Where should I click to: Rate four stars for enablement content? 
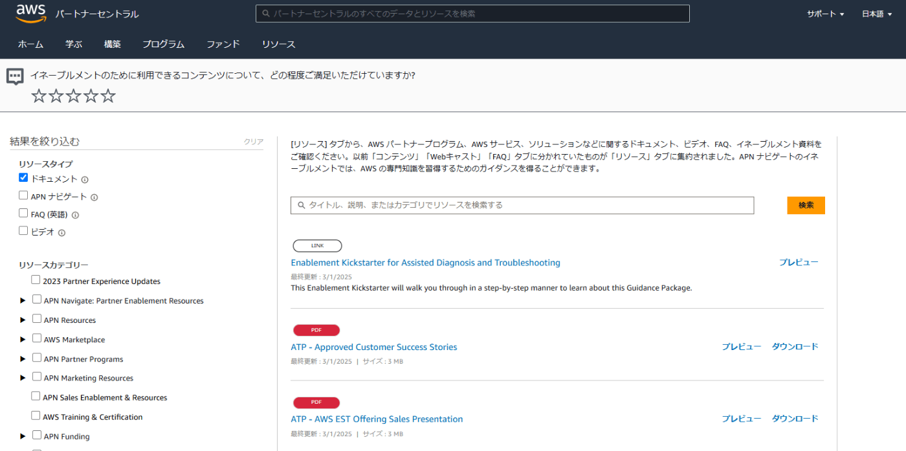91,96
